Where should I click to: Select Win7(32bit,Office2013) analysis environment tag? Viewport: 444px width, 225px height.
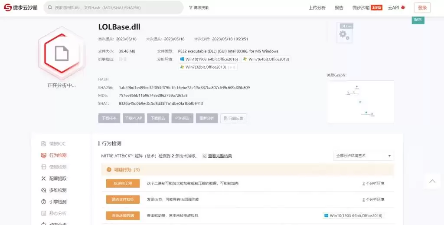(208, 67)
